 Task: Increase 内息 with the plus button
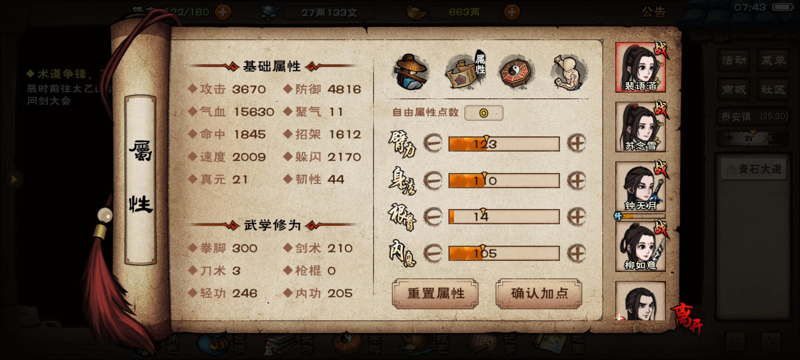coord(577,253)
